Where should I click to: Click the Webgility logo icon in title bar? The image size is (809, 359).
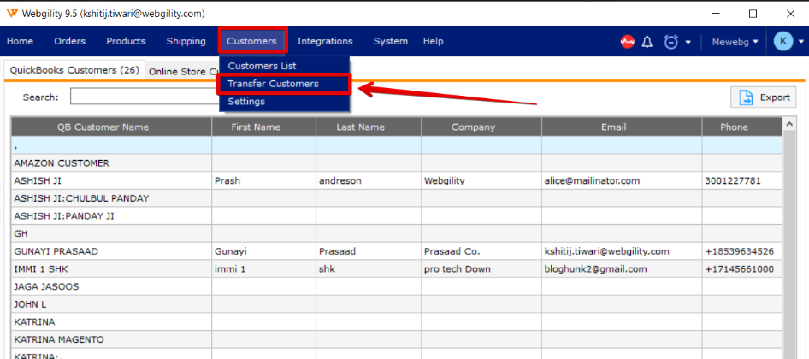[12, 14]
